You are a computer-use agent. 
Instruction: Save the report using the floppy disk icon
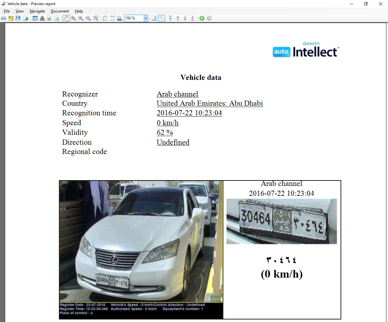coord(18,18)
